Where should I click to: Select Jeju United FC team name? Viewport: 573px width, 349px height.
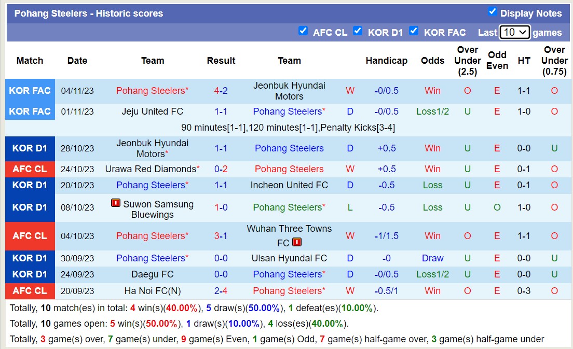click(x=153, y=111)
